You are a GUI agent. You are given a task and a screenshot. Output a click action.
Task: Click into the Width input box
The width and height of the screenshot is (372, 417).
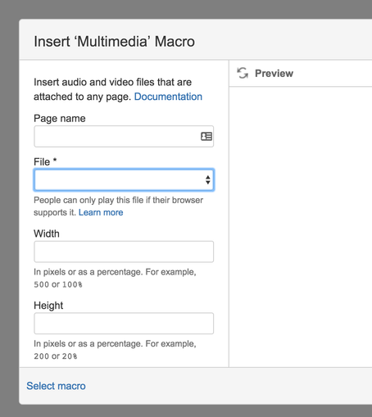tap(124, 252)
